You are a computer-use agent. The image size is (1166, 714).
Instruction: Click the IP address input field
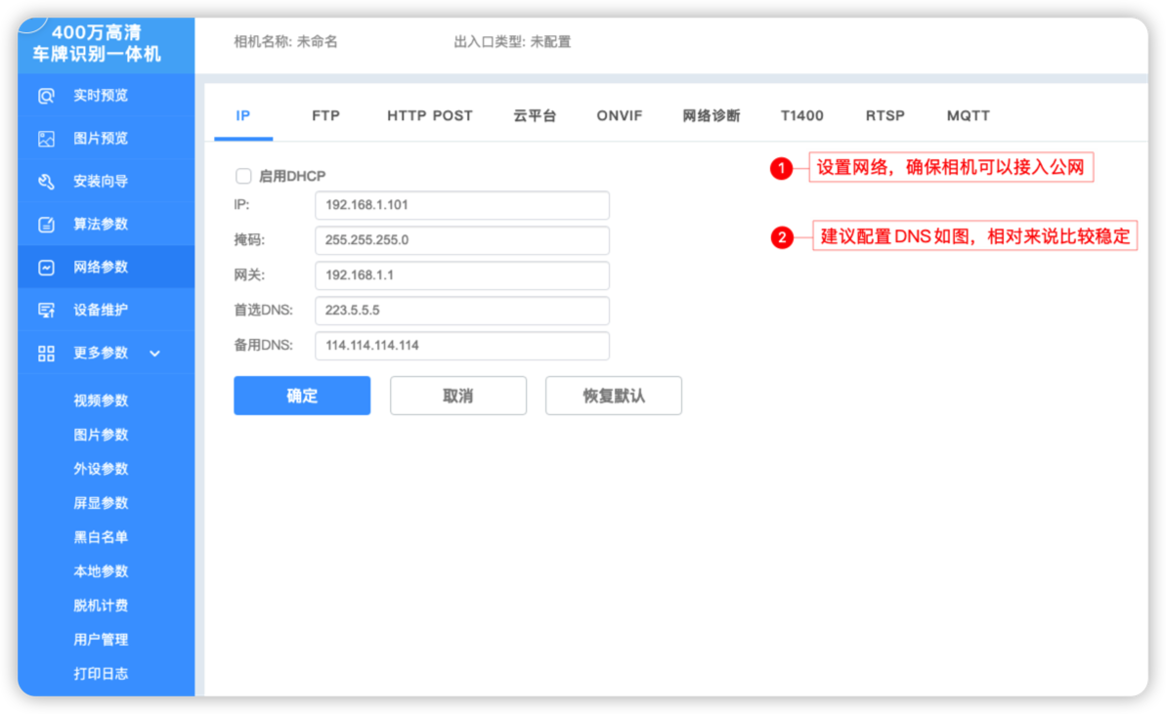click(461, 205)
